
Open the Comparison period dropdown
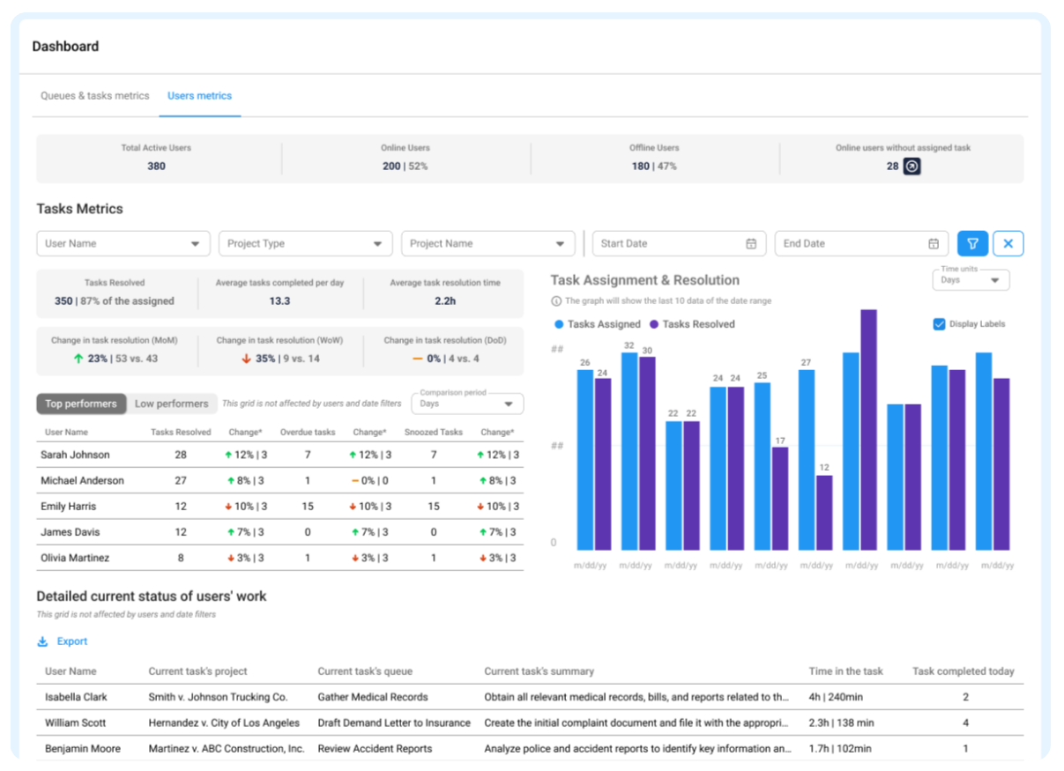(x=466, y=404)
